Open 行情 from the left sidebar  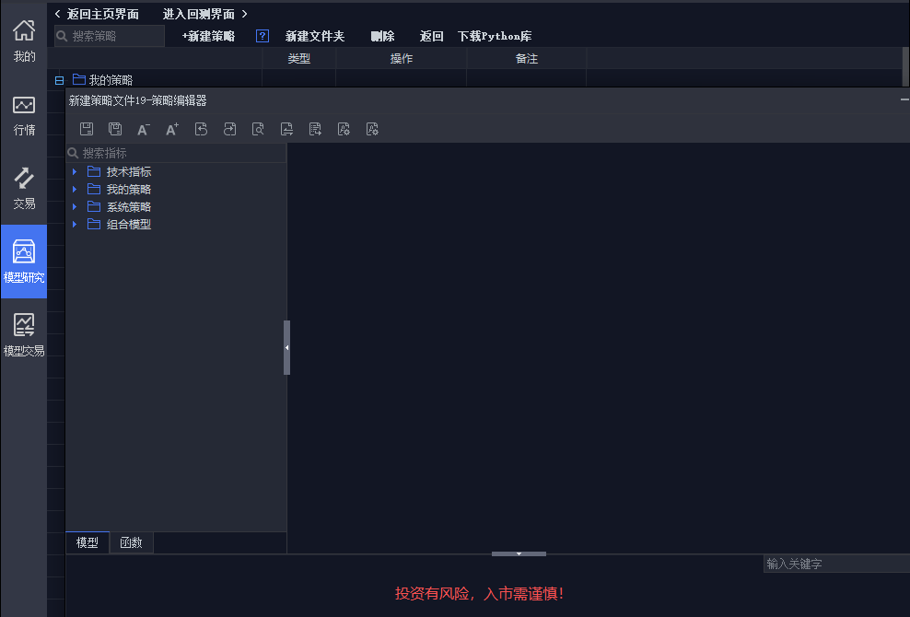point(24,114)
